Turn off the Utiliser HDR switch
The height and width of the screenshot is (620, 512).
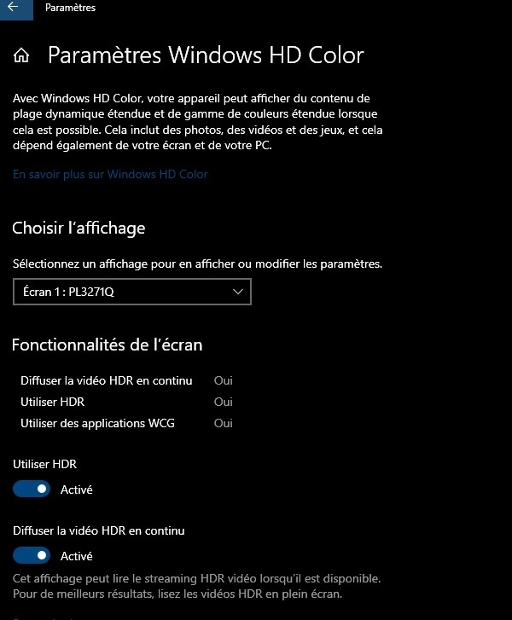tap(32, 490)
